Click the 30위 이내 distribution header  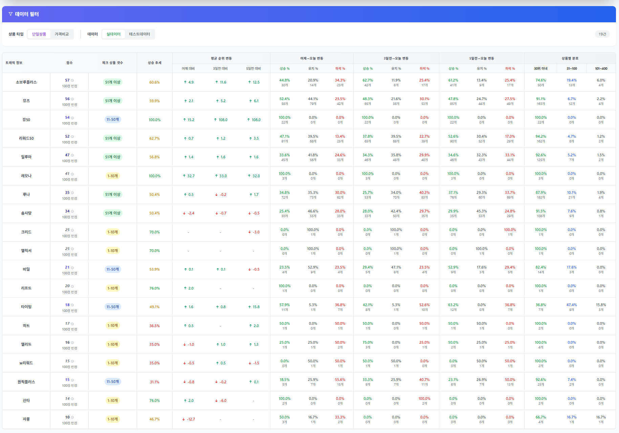541,69
